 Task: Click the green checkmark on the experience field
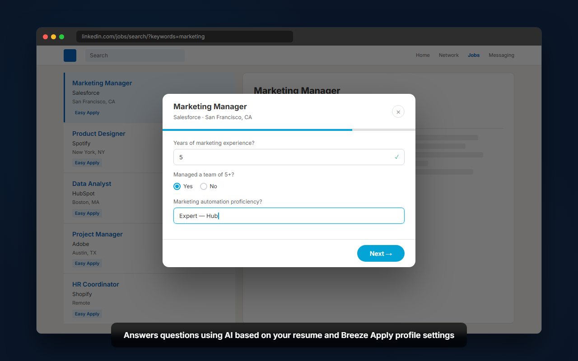tap(397, 157)
